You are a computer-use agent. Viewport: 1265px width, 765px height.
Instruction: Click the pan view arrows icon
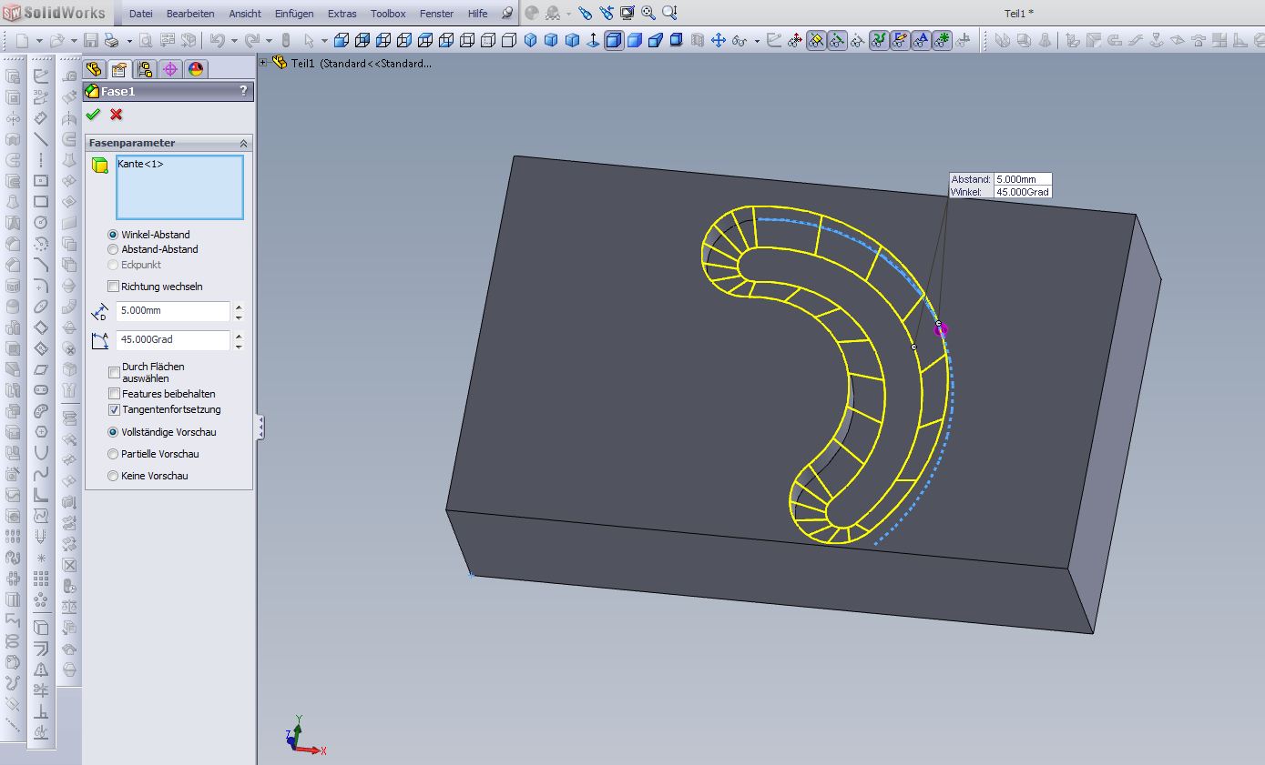[x=718, y=40]
